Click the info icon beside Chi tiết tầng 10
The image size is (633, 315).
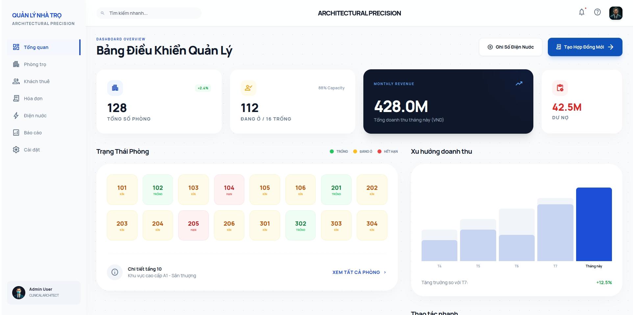[115, 272]
